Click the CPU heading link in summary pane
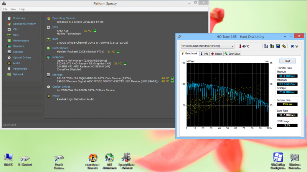This screenshot has width=307, height=172. 55,27
